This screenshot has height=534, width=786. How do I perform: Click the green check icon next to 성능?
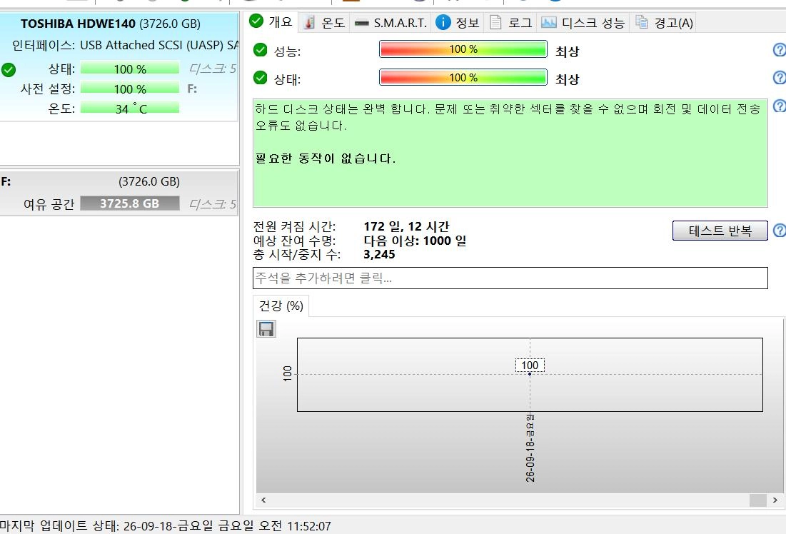pos(260,50)
